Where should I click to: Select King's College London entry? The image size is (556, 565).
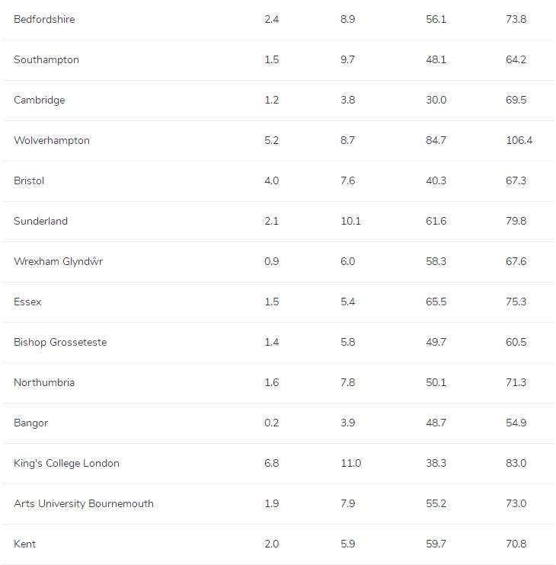(66, 463)
